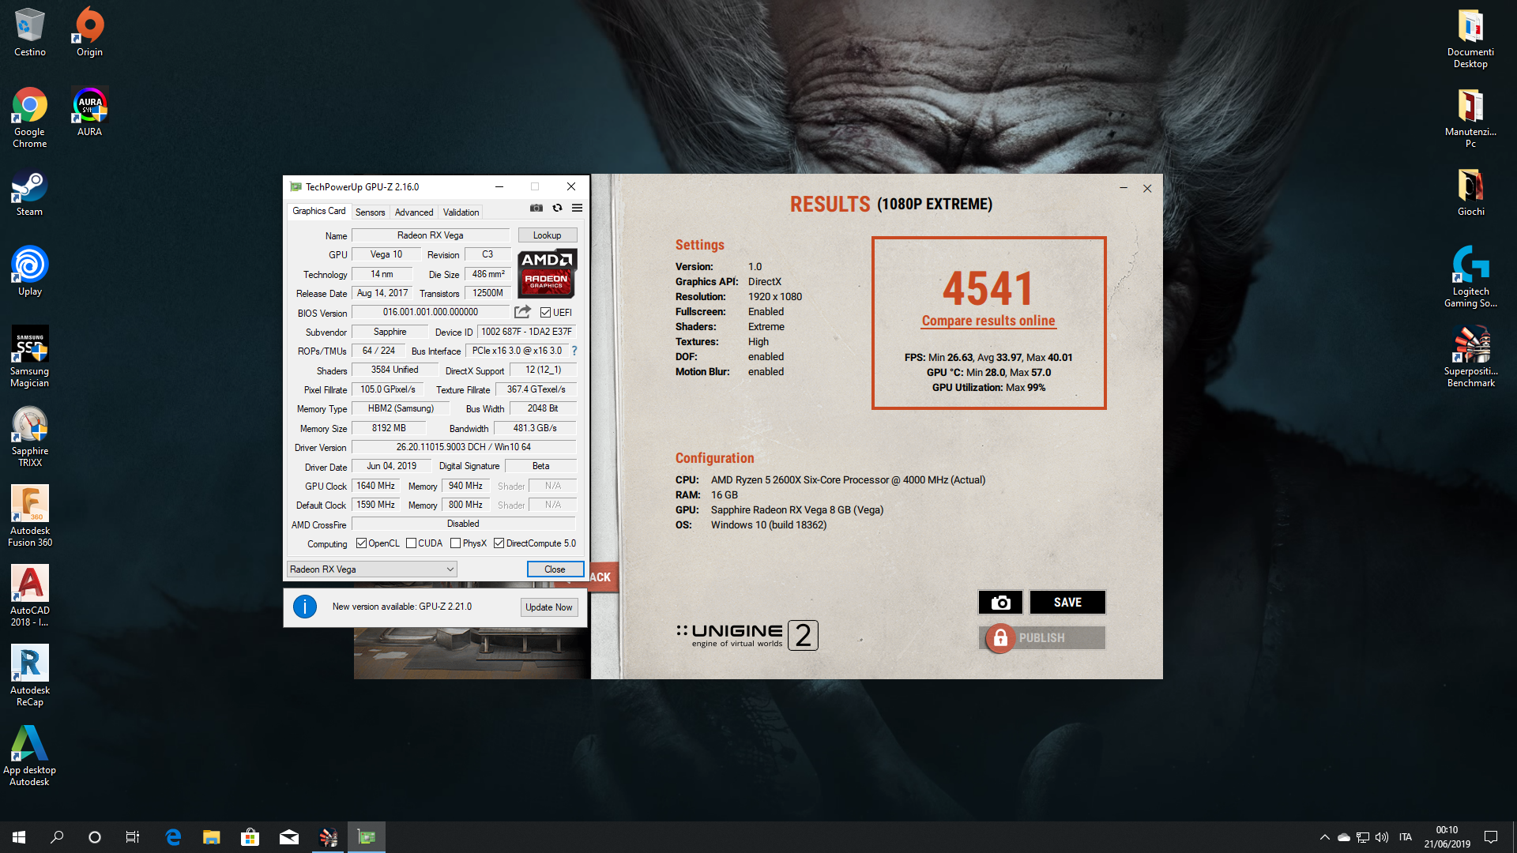Click the PUBLISH button
The image size is (1517, 853).
pos(1042,638)
